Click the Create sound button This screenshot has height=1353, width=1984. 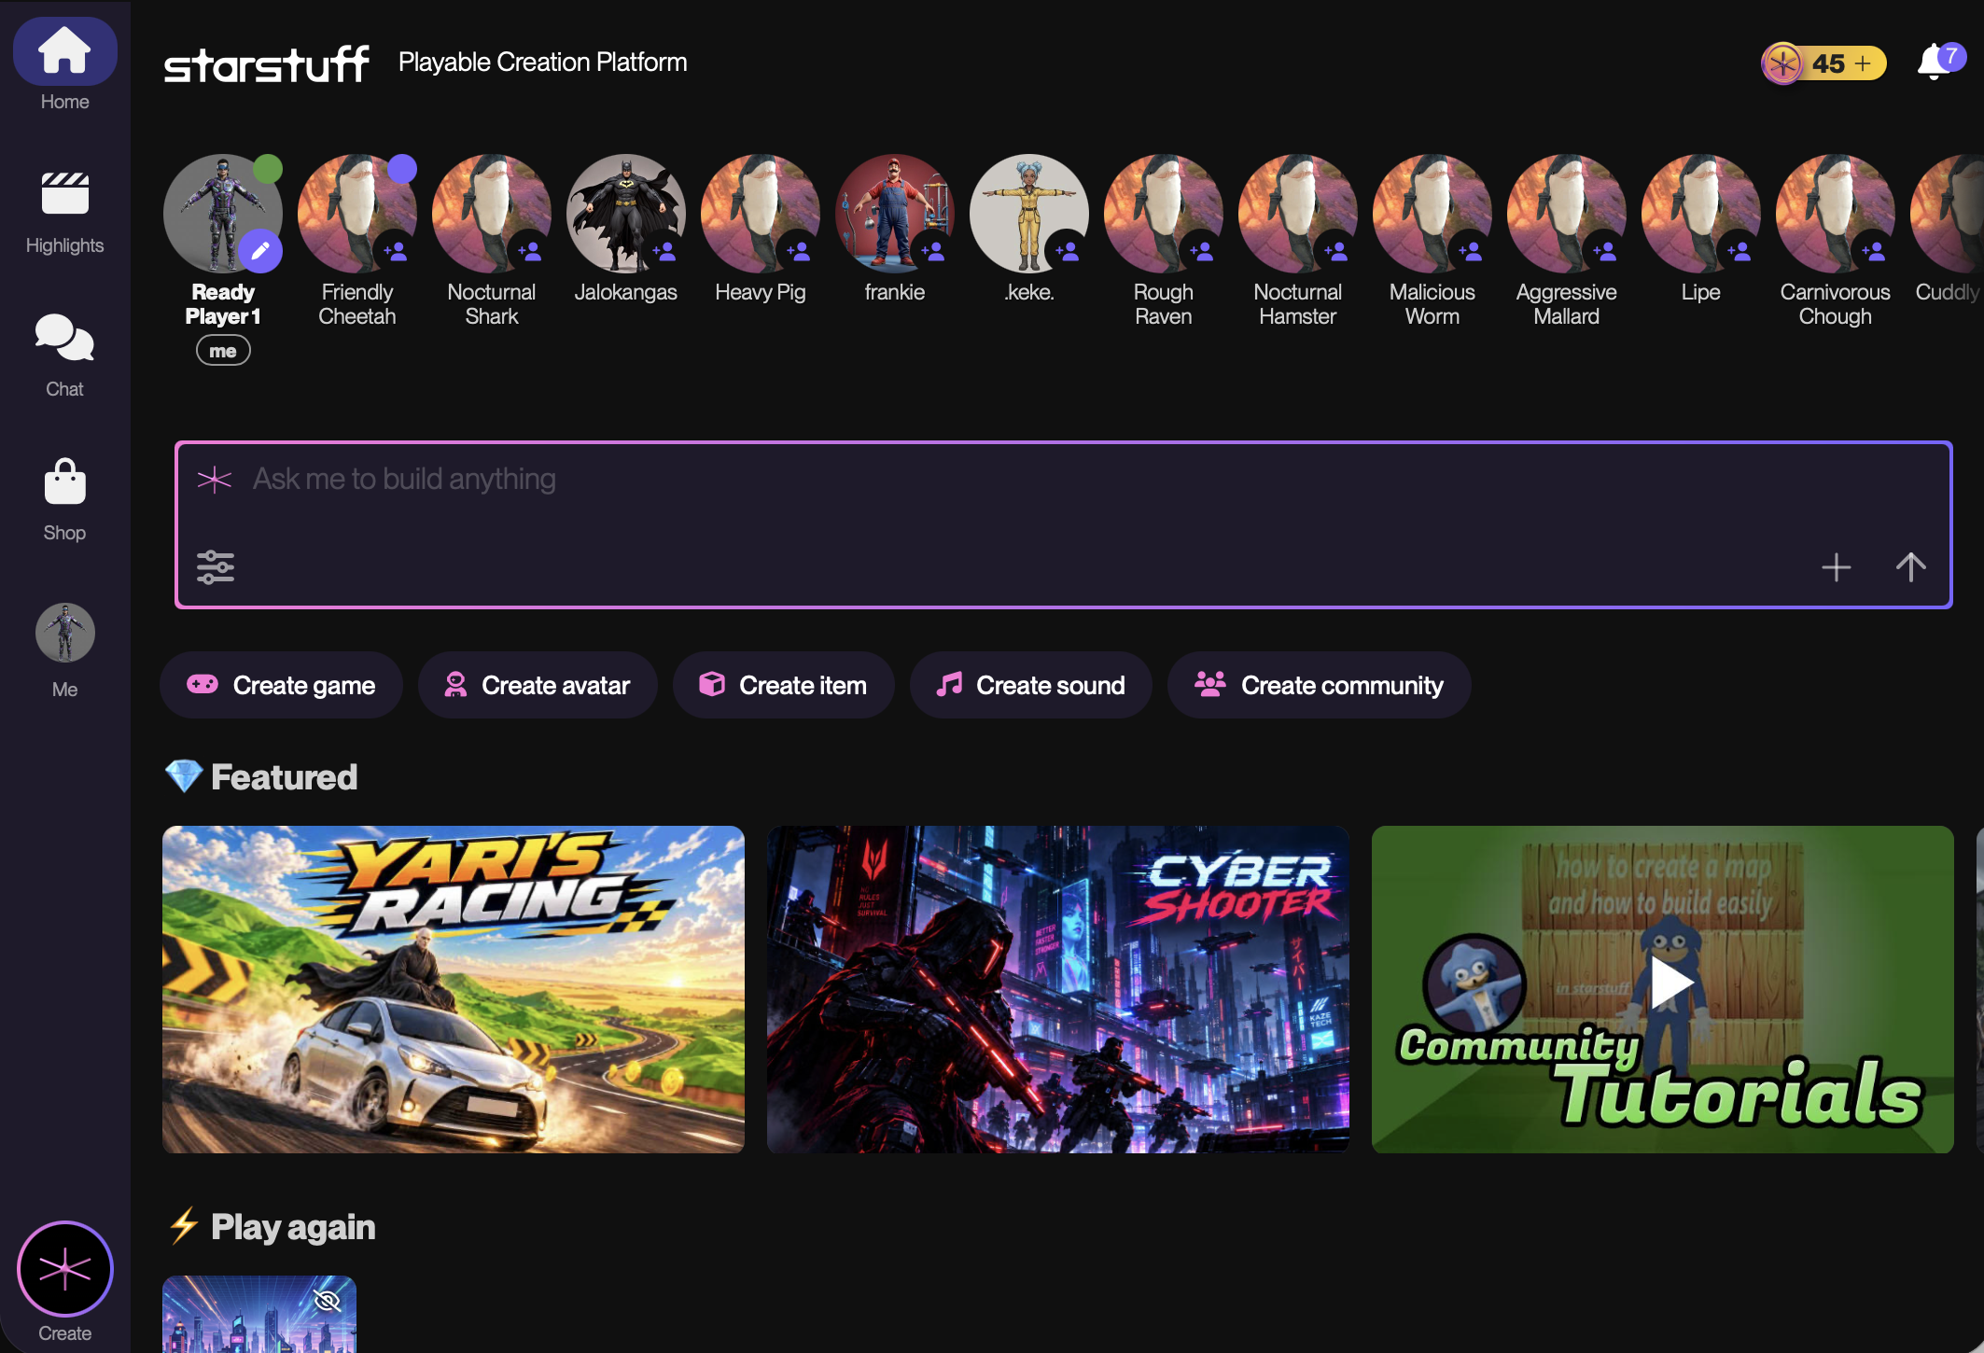tap(1030, 685)
